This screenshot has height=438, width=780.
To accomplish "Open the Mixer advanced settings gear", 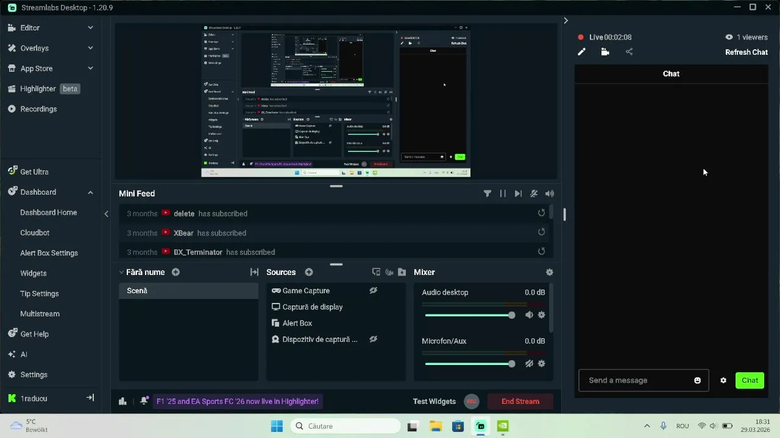I will coord(550,272).
